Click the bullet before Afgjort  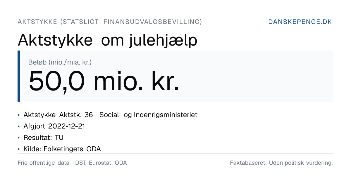pos(19,126)
